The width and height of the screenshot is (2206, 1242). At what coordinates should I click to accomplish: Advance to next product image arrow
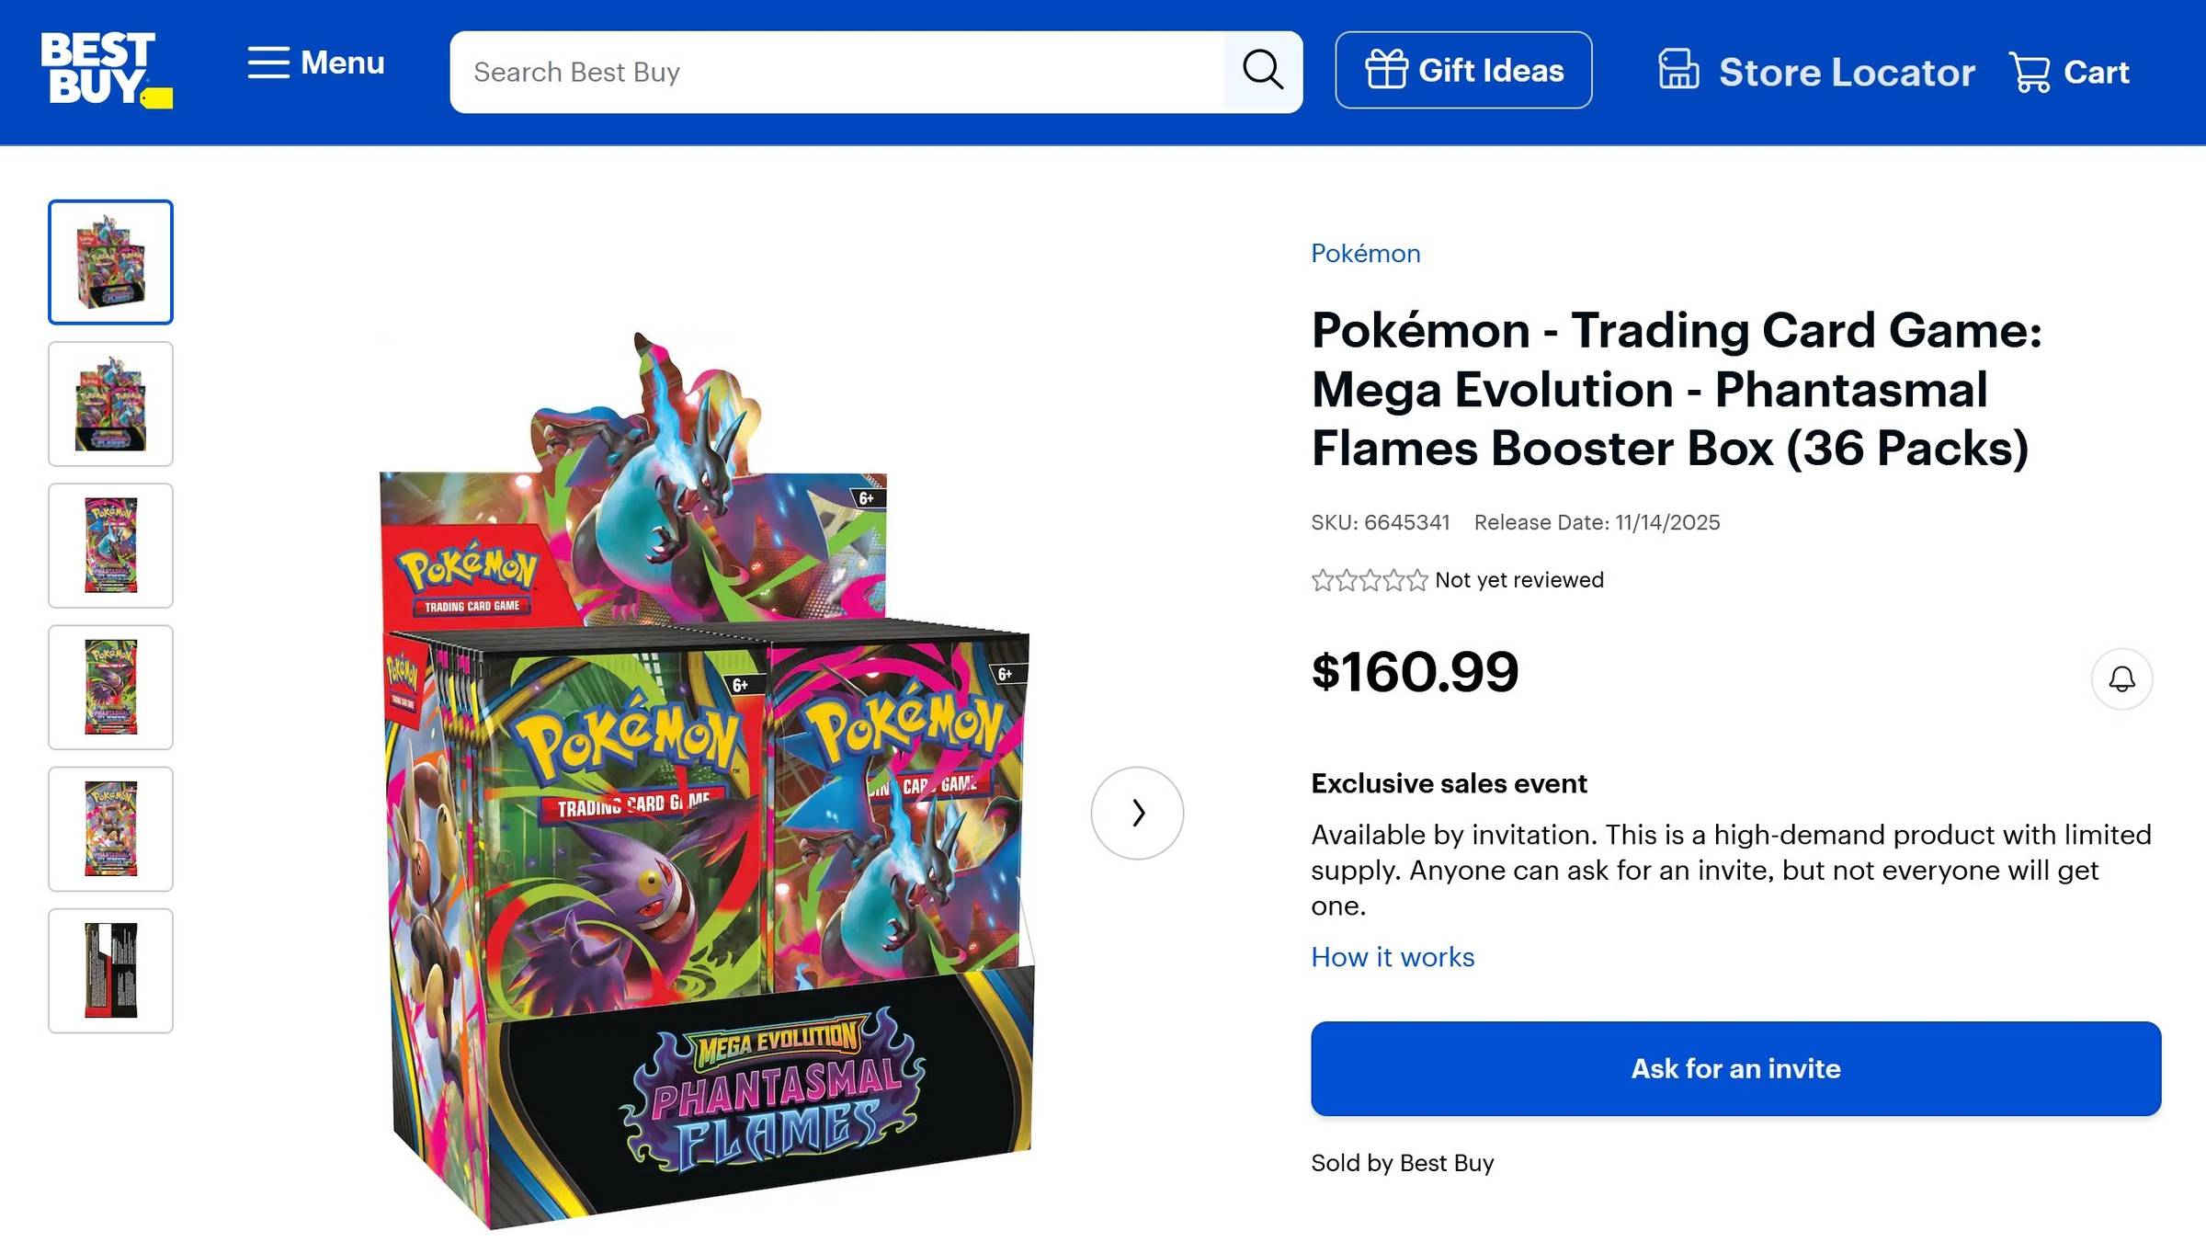click(1137, 813)
